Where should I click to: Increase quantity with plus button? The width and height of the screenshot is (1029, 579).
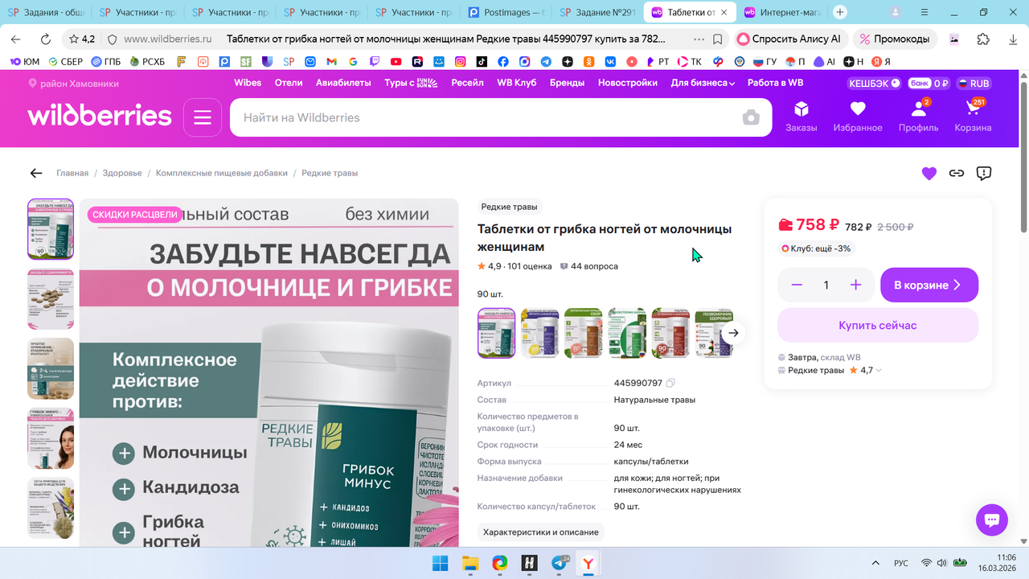pos(855,285)
